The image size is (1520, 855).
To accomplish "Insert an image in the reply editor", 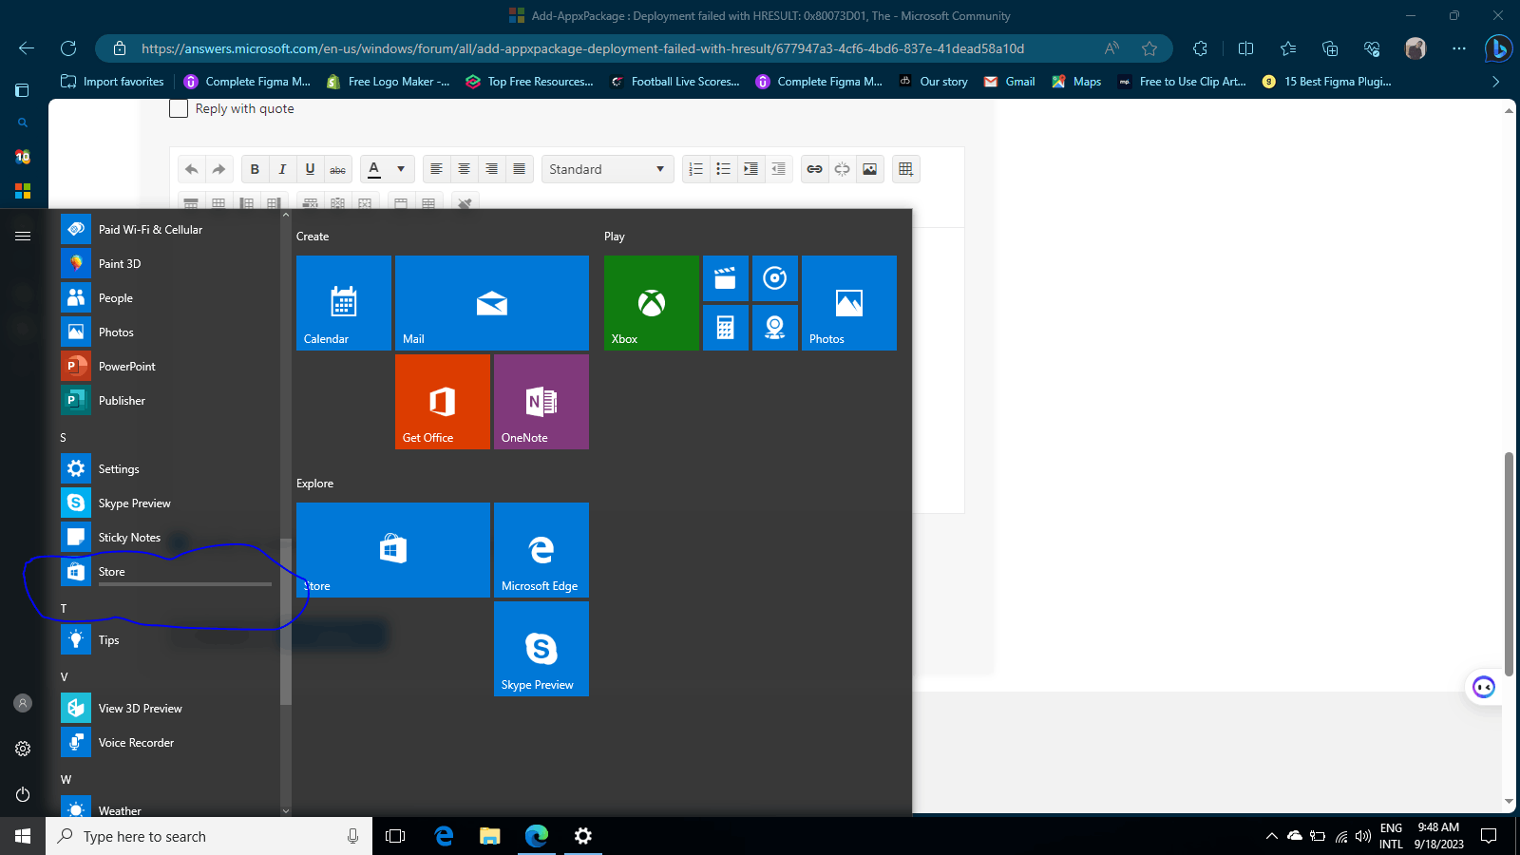I will pos(869,169).
